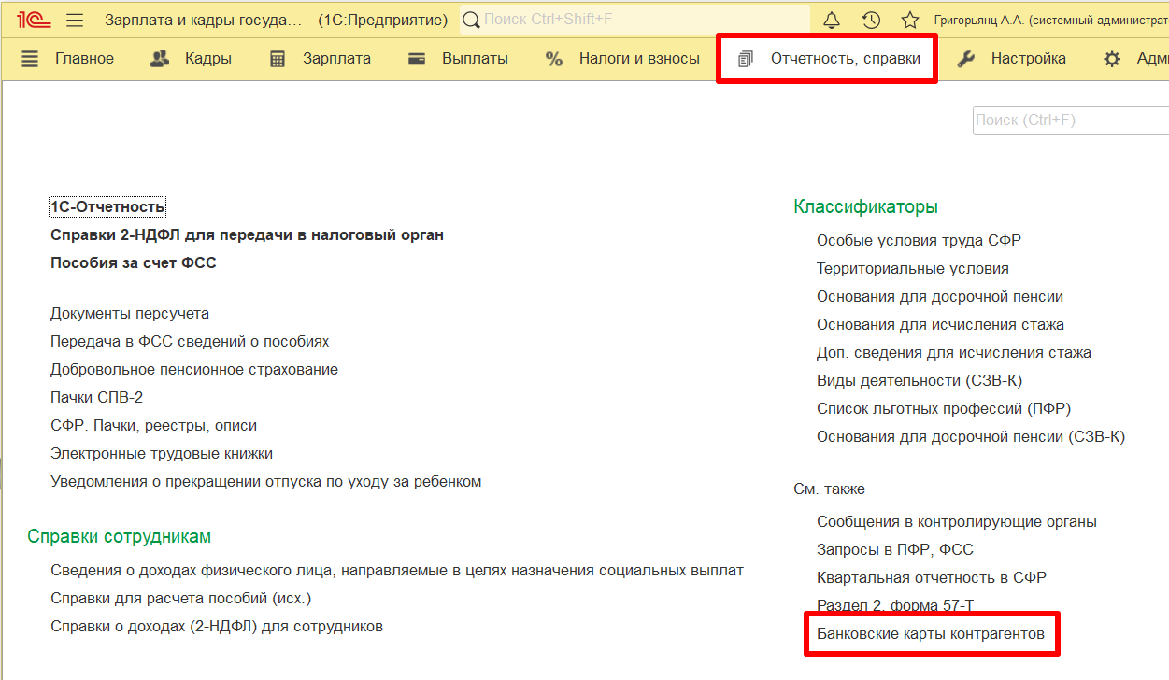Click the 1C application logo icon
This screenshot has height=680, width=1169.
pos(34,20)
